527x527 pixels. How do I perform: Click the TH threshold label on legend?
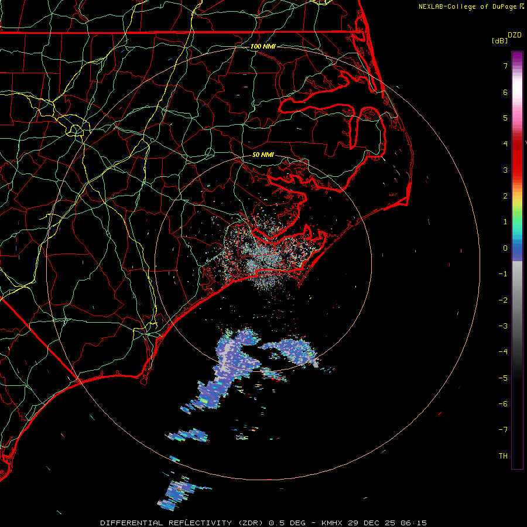[503, 456]
